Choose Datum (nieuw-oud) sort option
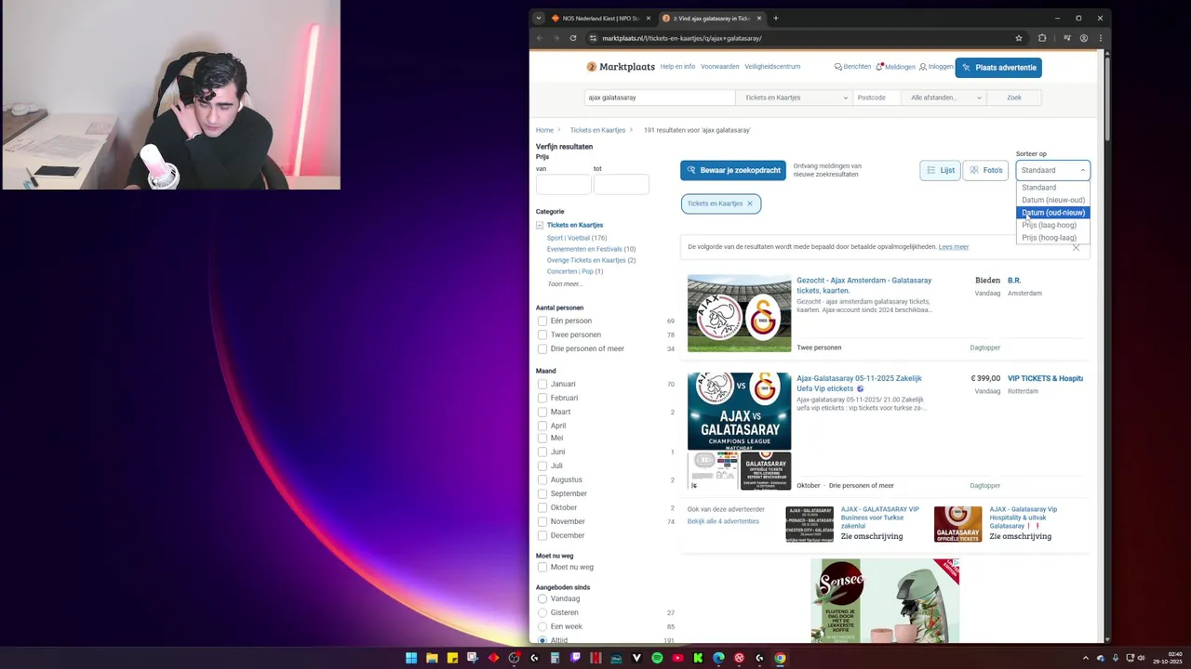Image resolution: width=1191 pixels, height=669 pixels. pos(1051,200)
